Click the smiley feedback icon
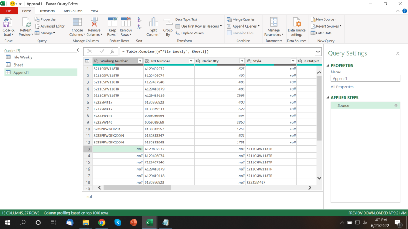Viewport: 408px width, 229px height. point(12,4)
